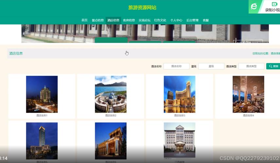
Task: Select the 酒店名称2 seaside hotel image
Action: 111,94
